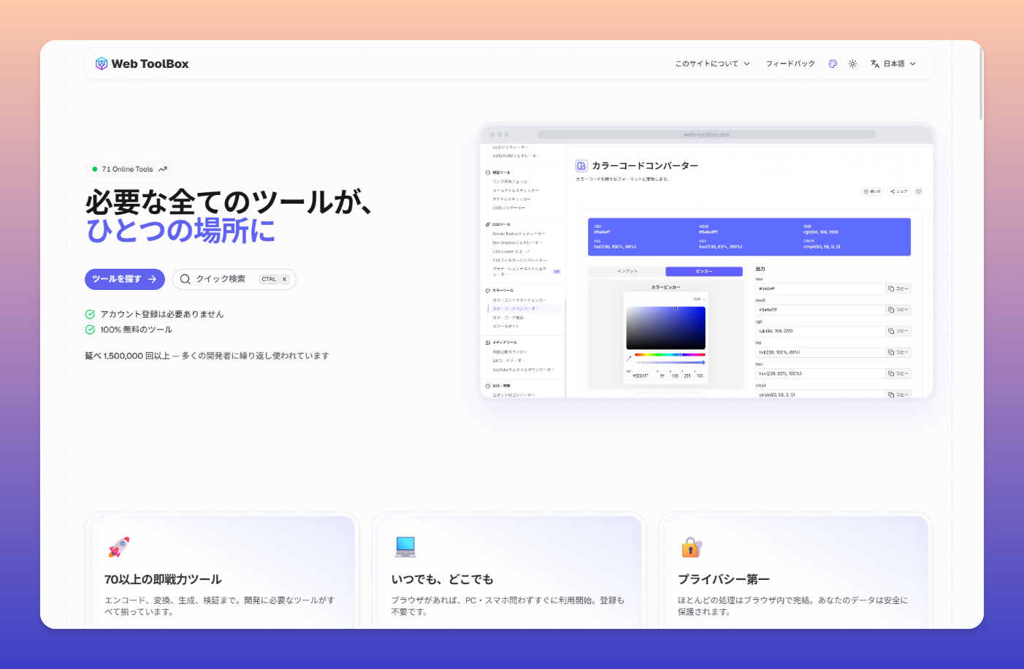Screen dimensions: 1024x669
Task: Click the 71 Online Tools badge
Action: 129,169
